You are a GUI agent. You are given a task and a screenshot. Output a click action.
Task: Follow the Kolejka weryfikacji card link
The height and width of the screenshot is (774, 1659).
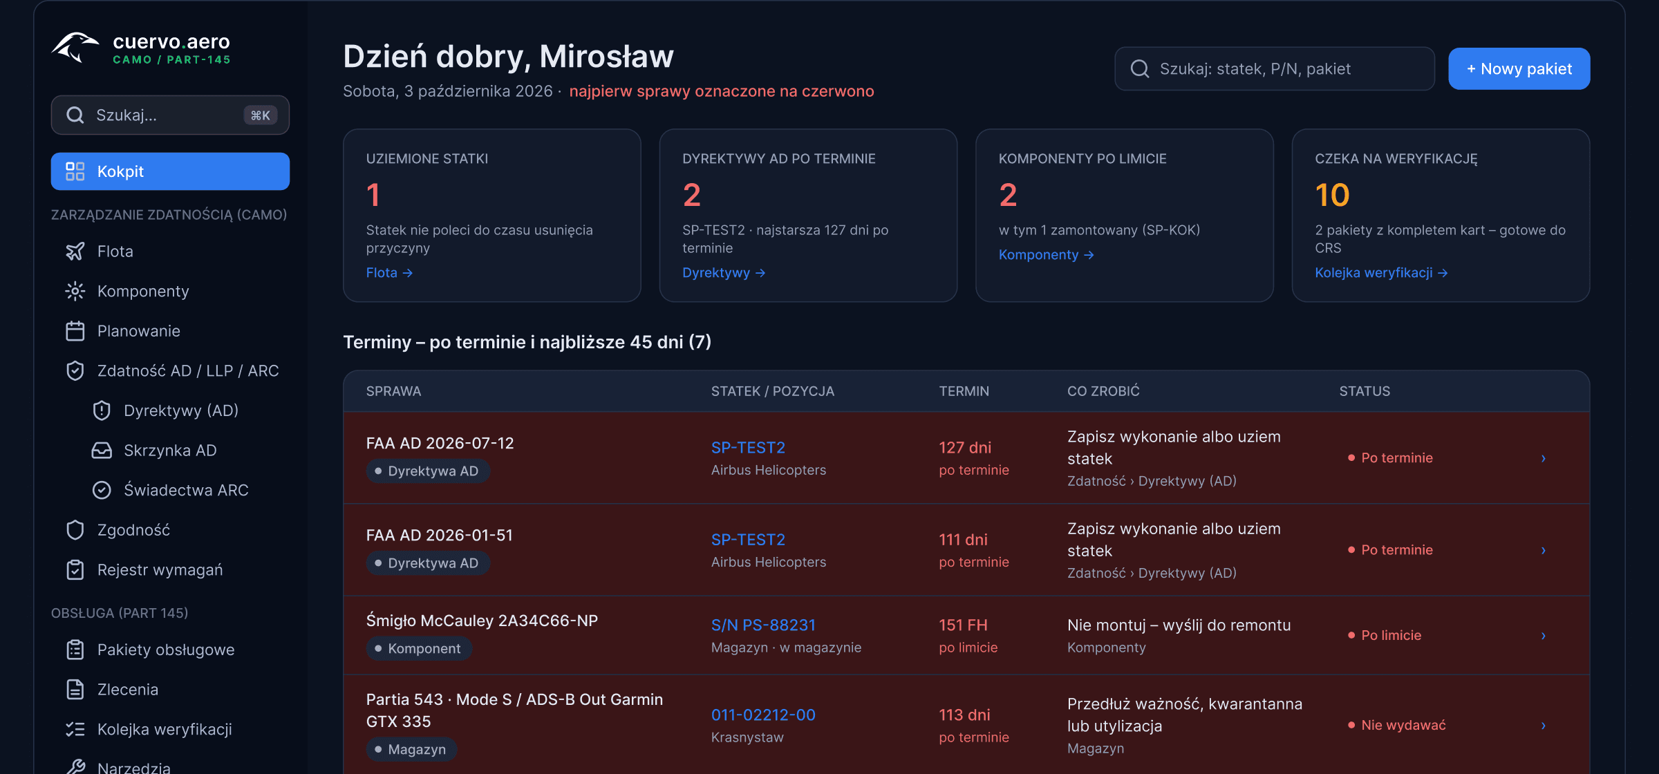pyautogui.click(x=1381, y=273)
